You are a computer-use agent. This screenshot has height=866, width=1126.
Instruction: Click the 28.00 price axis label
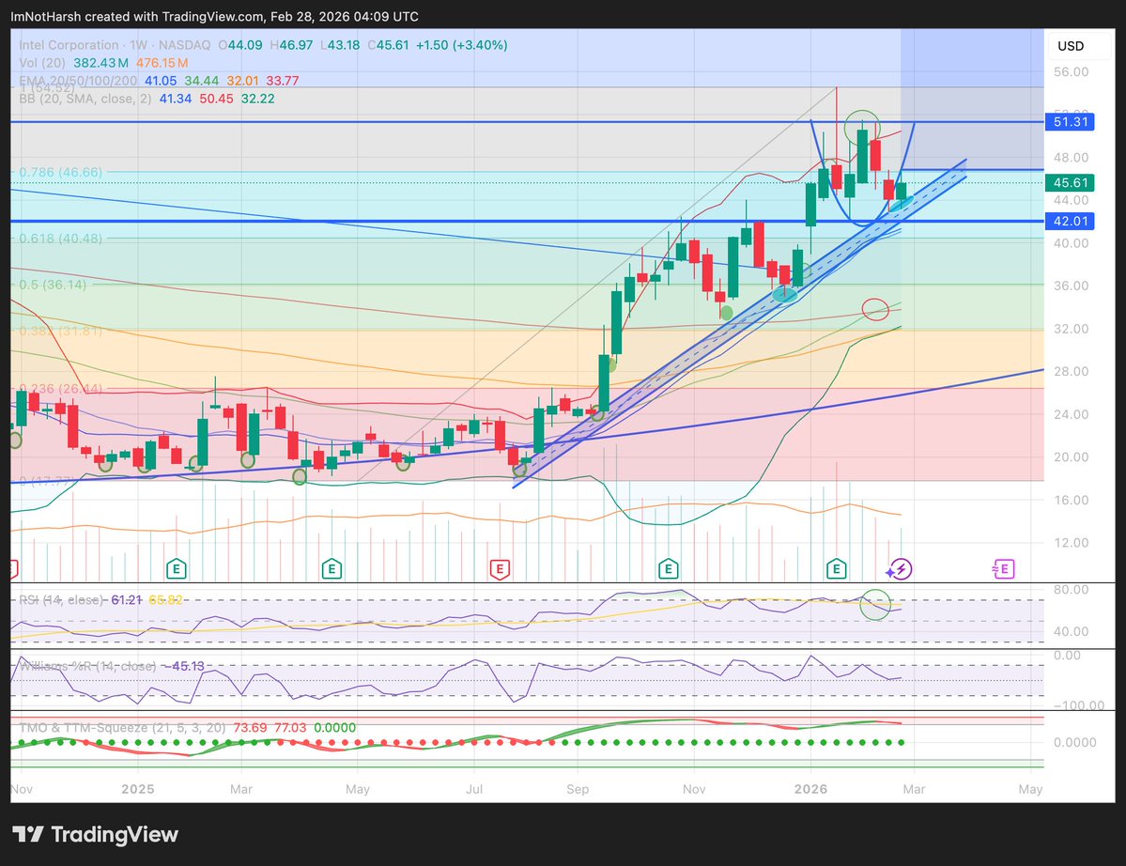pos(1071,371)
